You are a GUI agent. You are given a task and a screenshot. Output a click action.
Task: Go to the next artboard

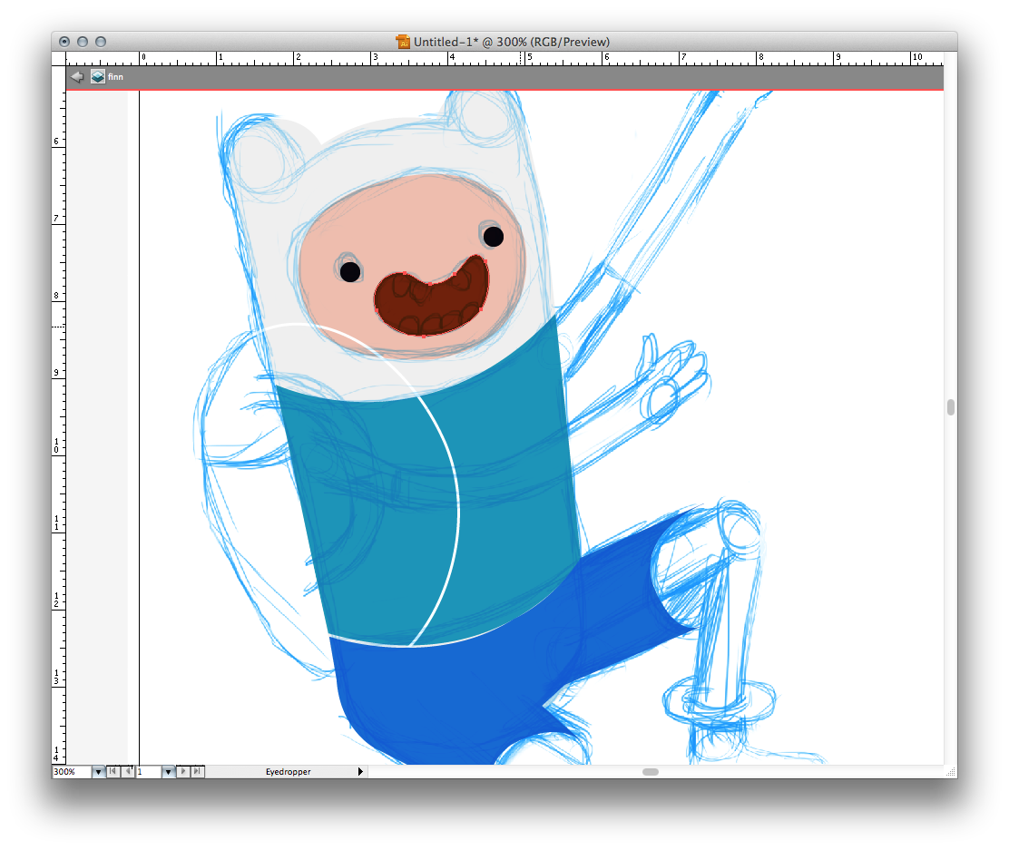point(183,772)
